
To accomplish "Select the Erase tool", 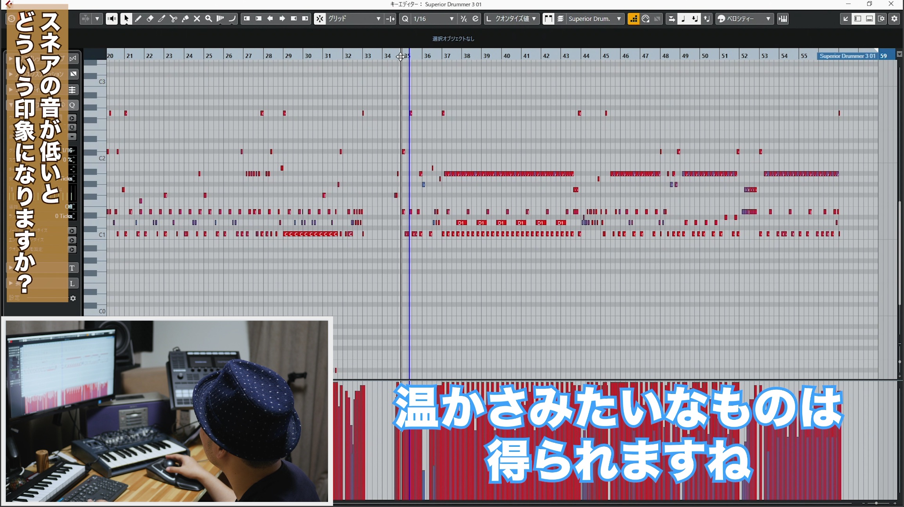I will click(150, 19).
